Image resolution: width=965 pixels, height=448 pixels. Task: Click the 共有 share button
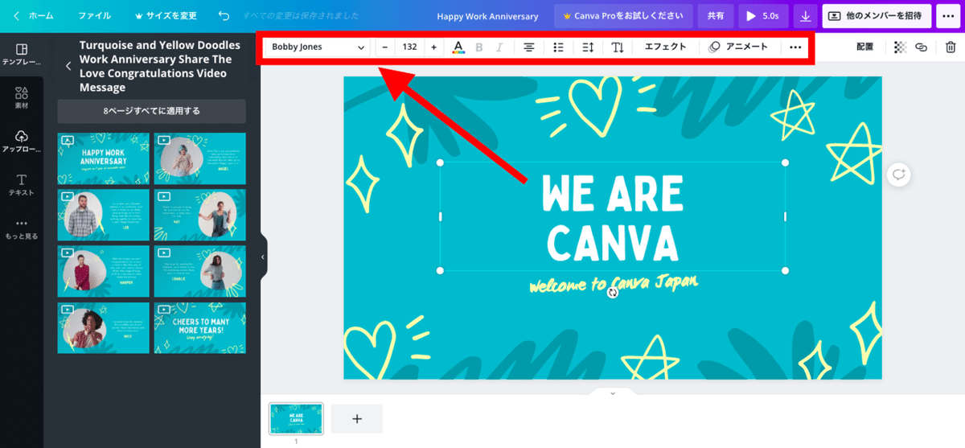[715, 16]
